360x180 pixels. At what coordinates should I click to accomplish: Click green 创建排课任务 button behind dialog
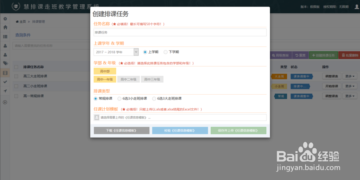(324, 55)
